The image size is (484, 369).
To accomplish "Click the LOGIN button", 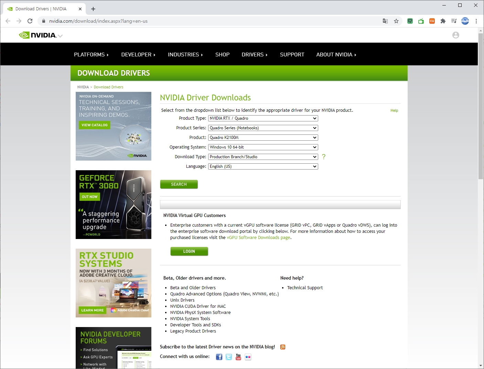I will [x=189, y=251].
